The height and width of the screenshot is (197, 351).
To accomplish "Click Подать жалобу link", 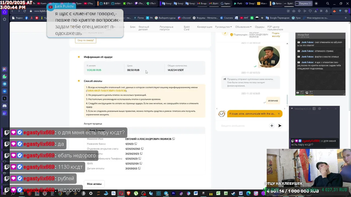I will coord(276,34).
